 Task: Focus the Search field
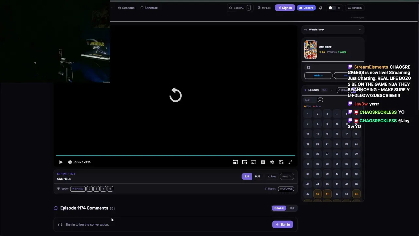(240, 8)
